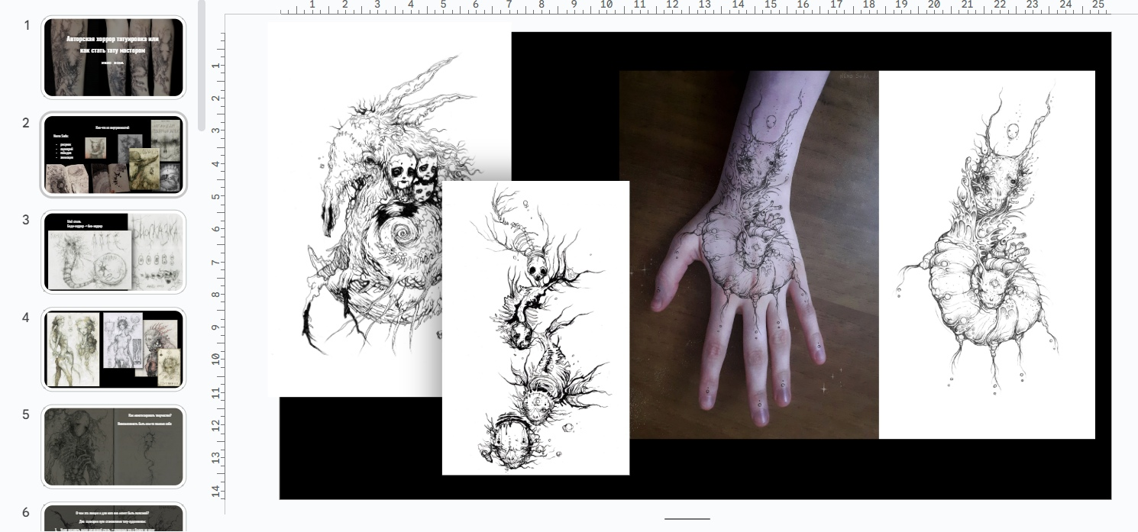This screenshot has height=532, width=1138.
Task: Click the filmstrip vertical scrollbar handle
Action: pyautogui.click(x=202, y=65)
